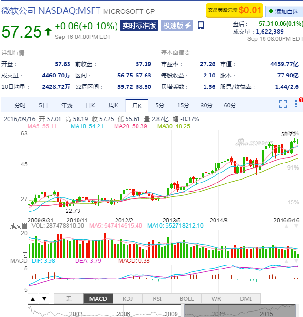Switch to the 15分 chart tab
Image resolution: width=303 pixels, height=317 pixels.
(x=183, y=106)
